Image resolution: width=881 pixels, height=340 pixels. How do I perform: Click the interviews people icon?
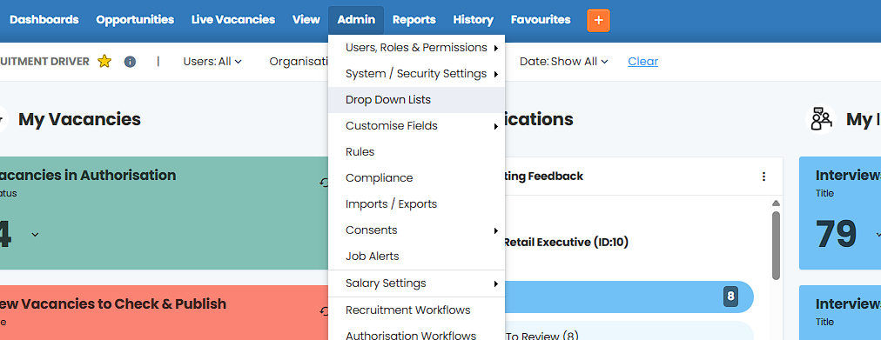(x=821, y=119)
